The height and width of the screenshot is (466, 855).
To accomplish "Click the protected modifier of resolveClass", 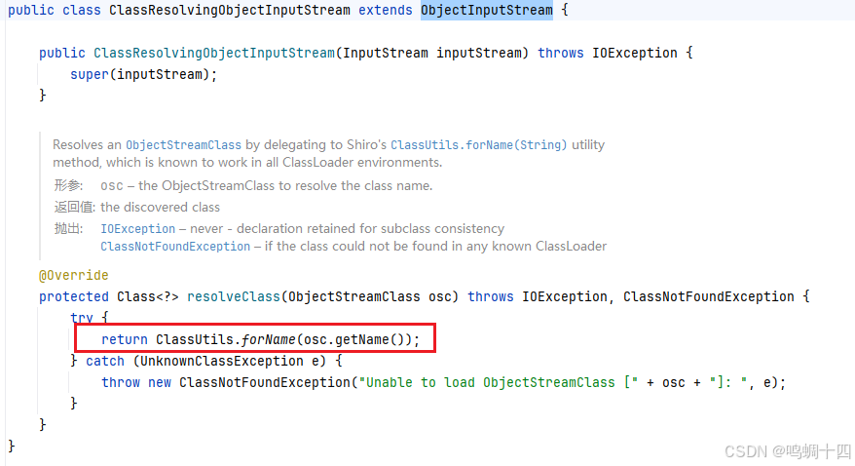I will [x=74, y=296].
